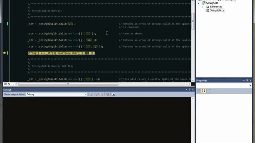Click the editor horizontal scrollbar thumb

click(68, 84)
